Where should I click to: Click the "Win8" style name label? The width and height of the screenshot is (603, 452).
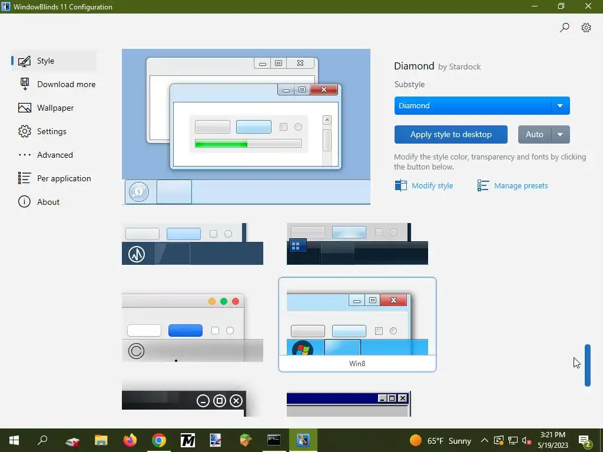[x=357, y=363]
